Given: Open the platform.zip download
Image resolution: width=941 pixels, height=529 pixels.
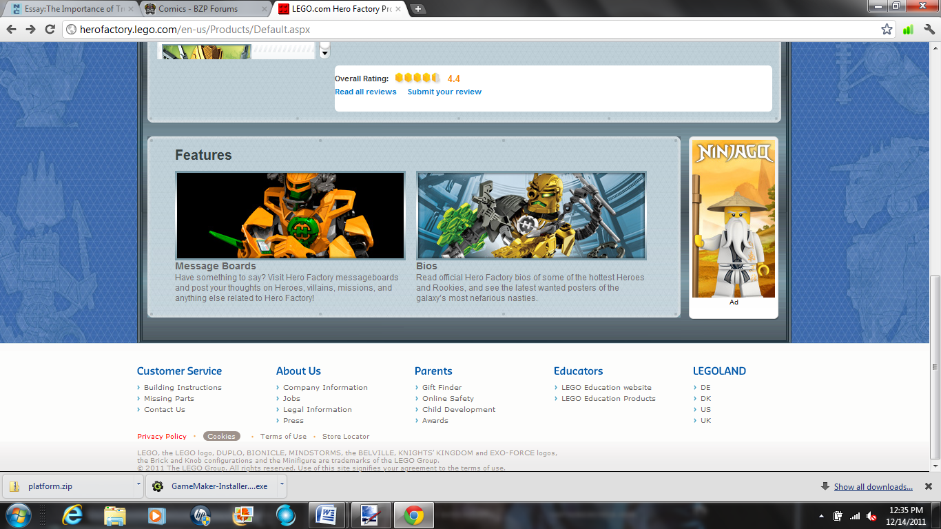Looking at the screenshot, I should [x=68, y=486].
